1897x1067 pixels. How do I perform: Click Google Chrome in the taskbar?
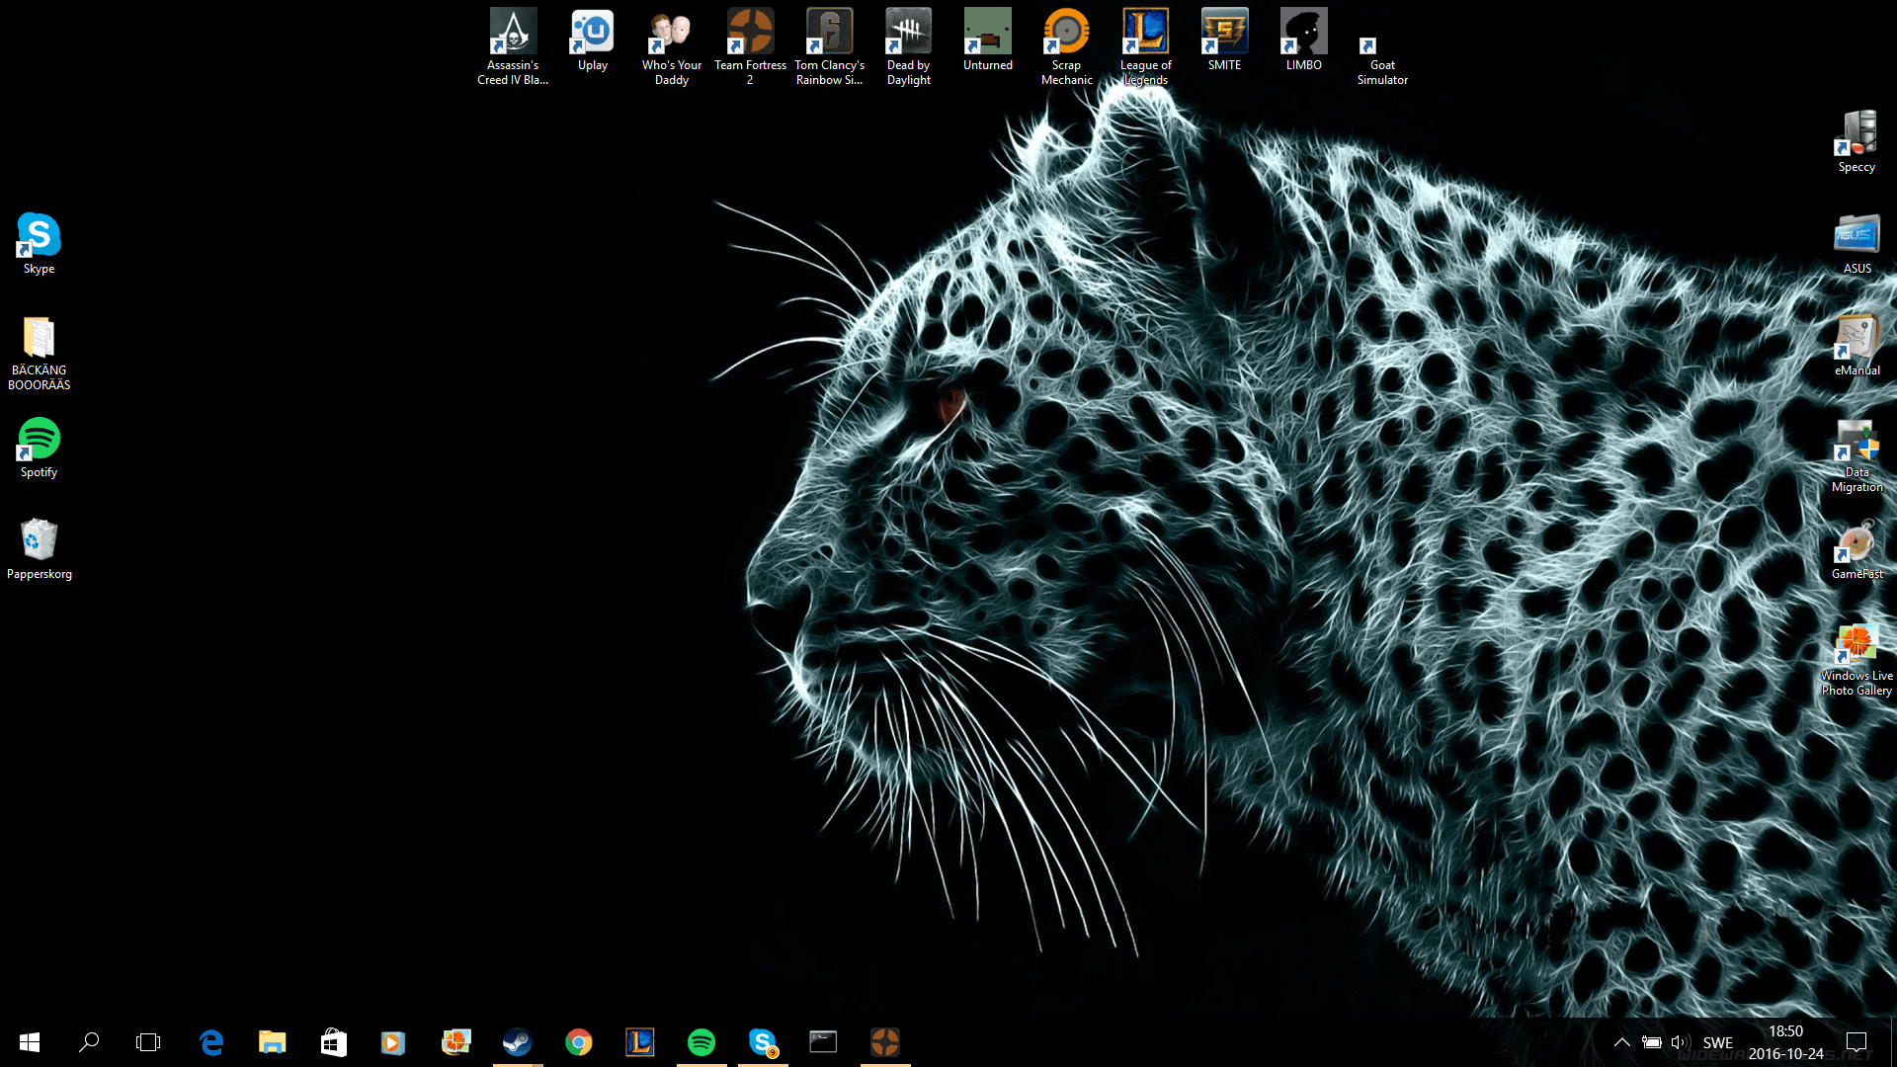tap(578, 1042)
